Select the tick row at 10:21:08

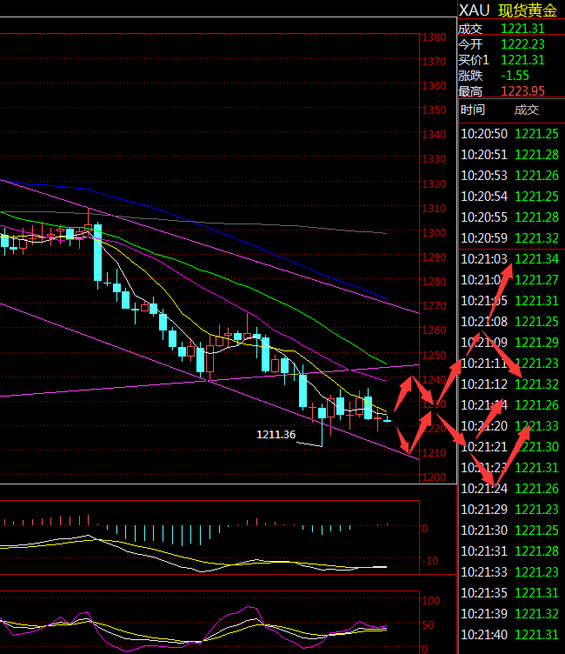(509, 321)
